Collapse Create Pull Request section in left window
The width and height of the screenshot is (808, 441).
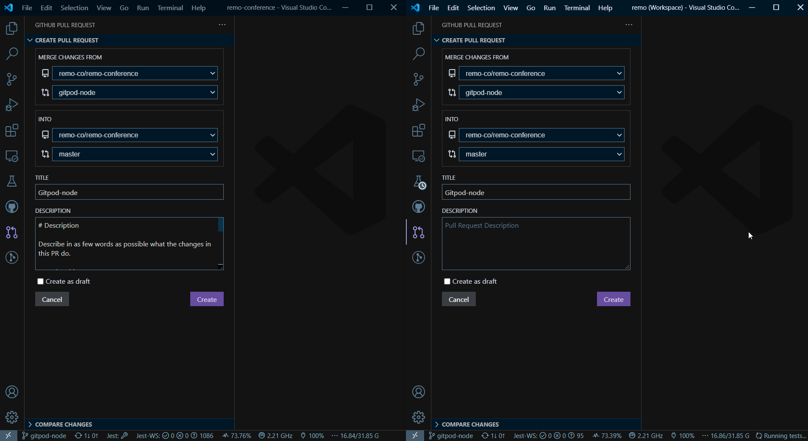(x=129, y=40)
